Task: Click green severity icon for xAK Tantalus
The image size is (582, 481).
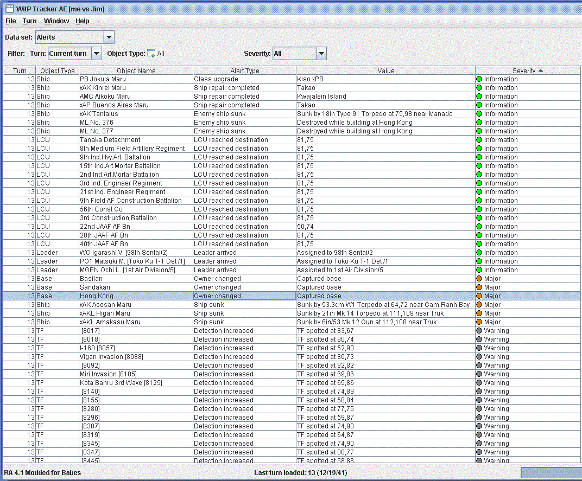Action: pyautogui.click(x=479, y=114)
